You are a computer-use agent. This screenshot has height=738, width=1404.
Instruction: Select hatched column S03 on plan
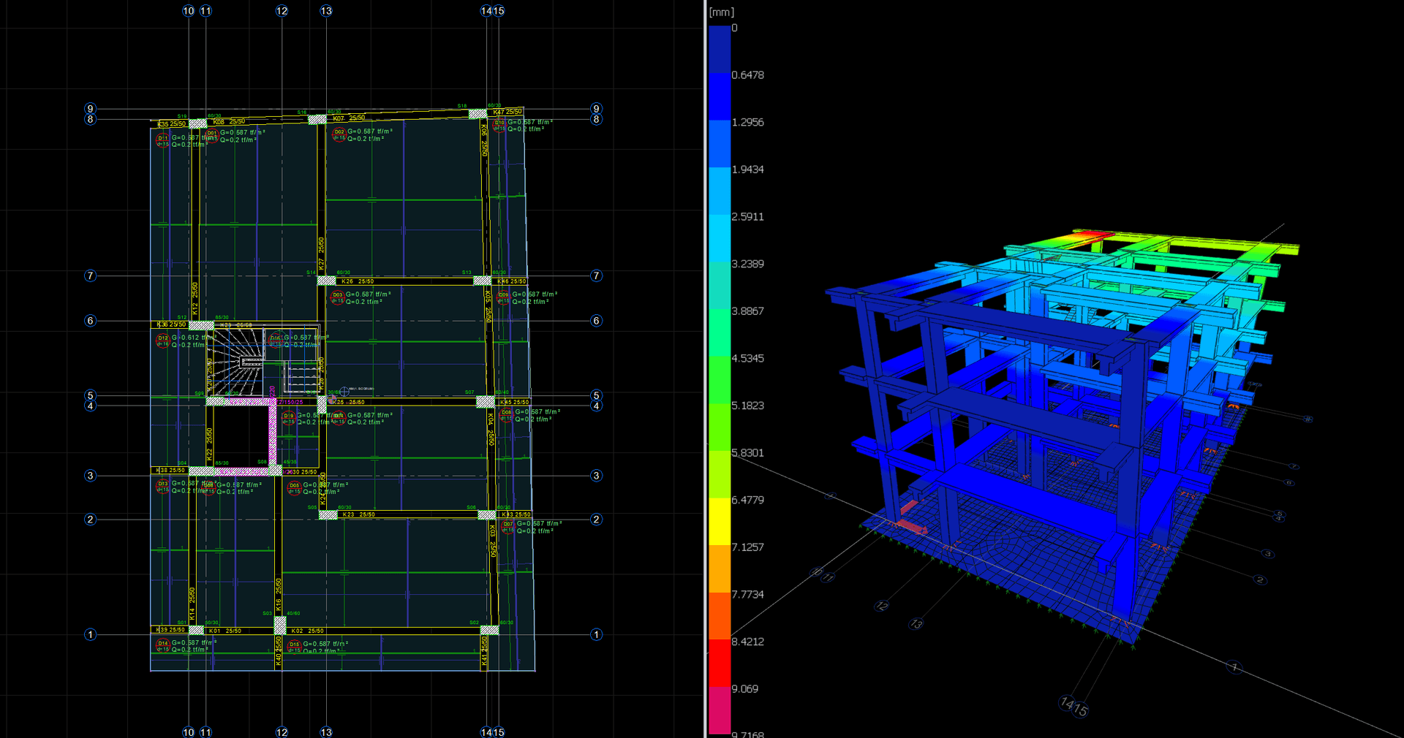[280, 625]
